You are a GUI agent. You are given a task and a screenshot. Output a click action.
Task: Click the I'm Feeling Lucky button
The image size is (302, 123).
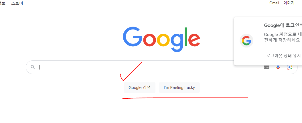179,88
